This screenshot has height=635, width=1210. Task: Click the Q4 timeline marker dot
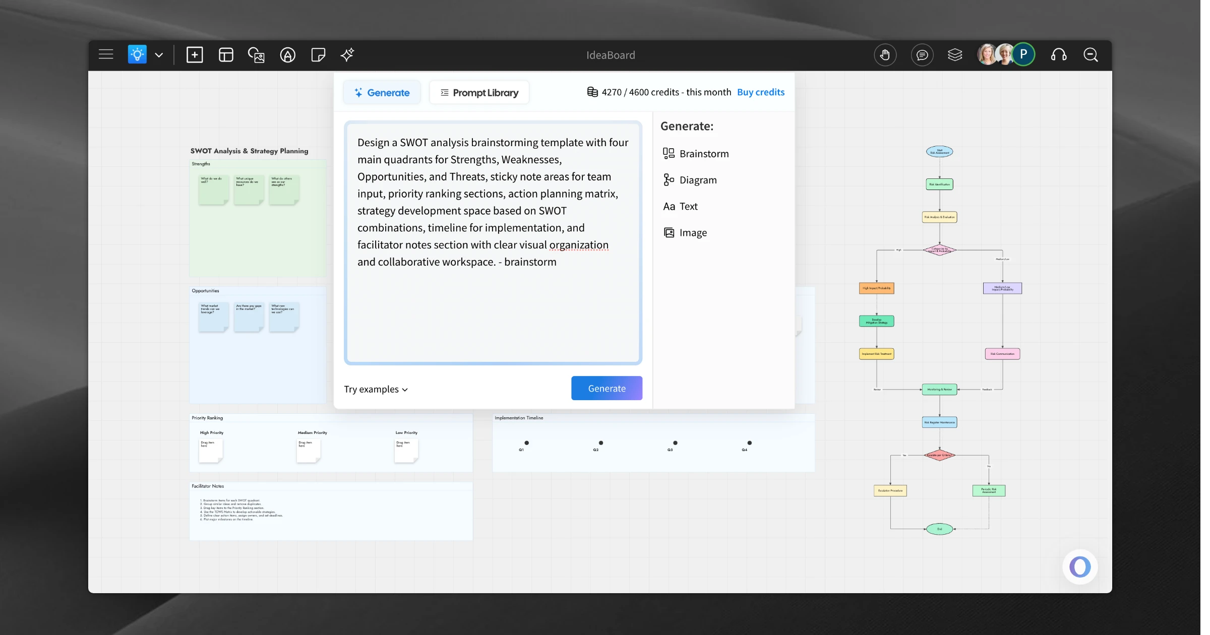click(x=749, y=443)
